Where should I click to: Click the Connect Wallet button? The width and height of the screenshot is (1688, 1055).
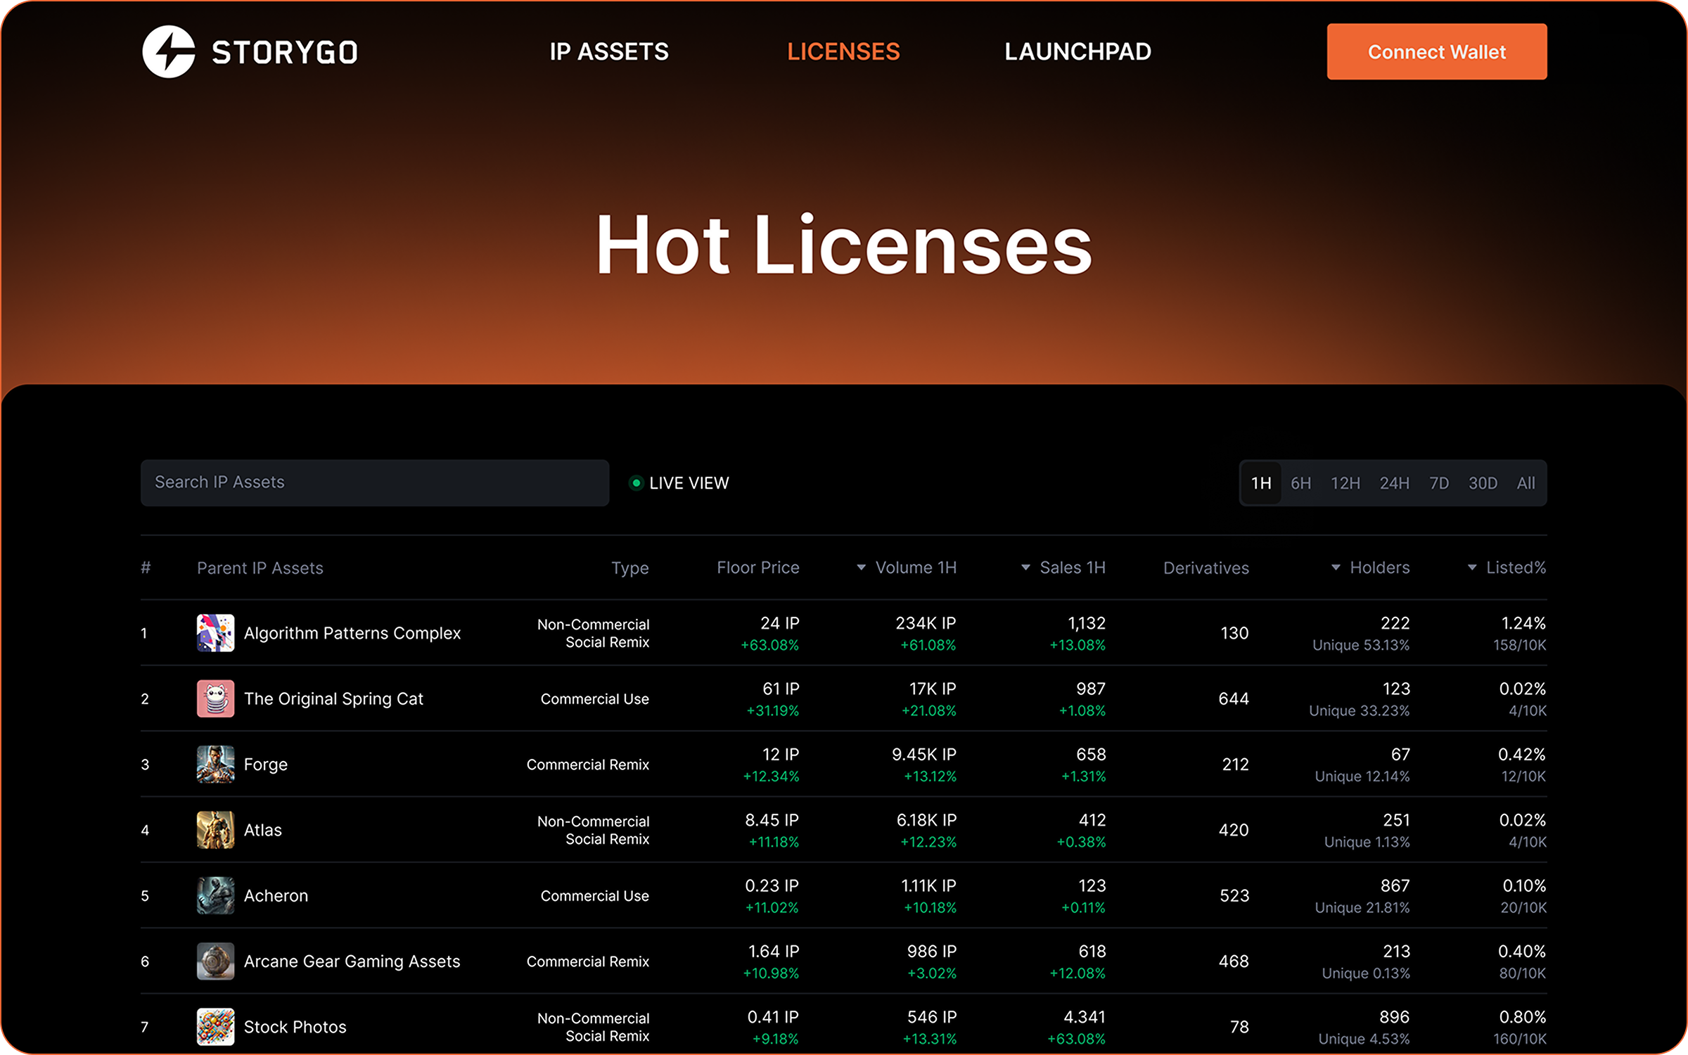pos(1436,51)
